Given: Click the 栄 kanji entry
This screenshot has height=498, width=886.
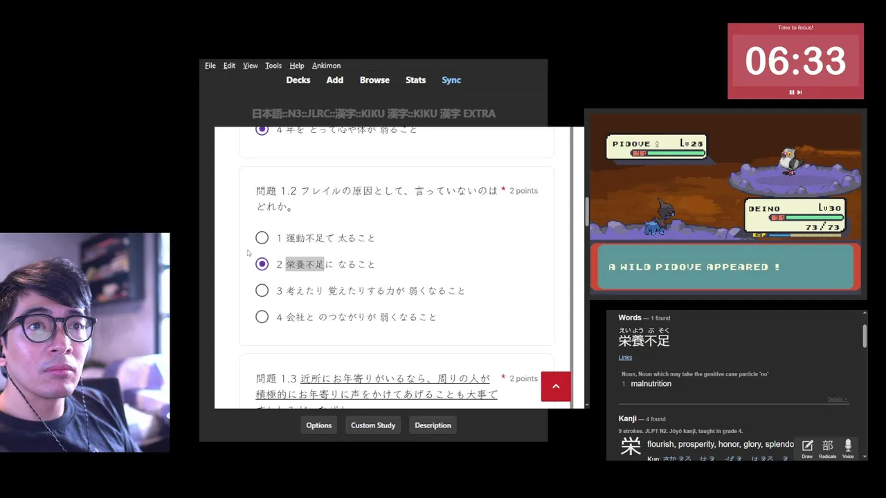Looking at the screenshot, I should (631, 446).
